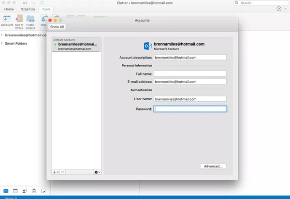Viewport: 290px width, 199px height.
Task: Click the Search box in title bar
Action: [x=261, y=3]
